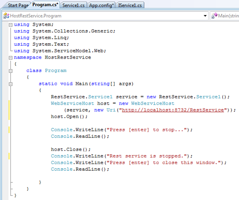Click the System.ServiceModel.Web using line

(x=60, y=51)
